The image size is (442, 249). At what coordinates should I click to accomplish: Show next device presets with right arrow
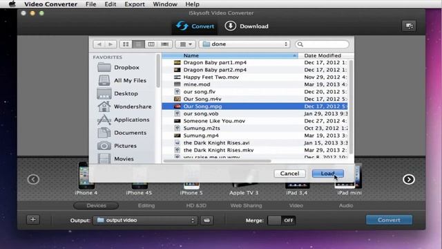409,179
